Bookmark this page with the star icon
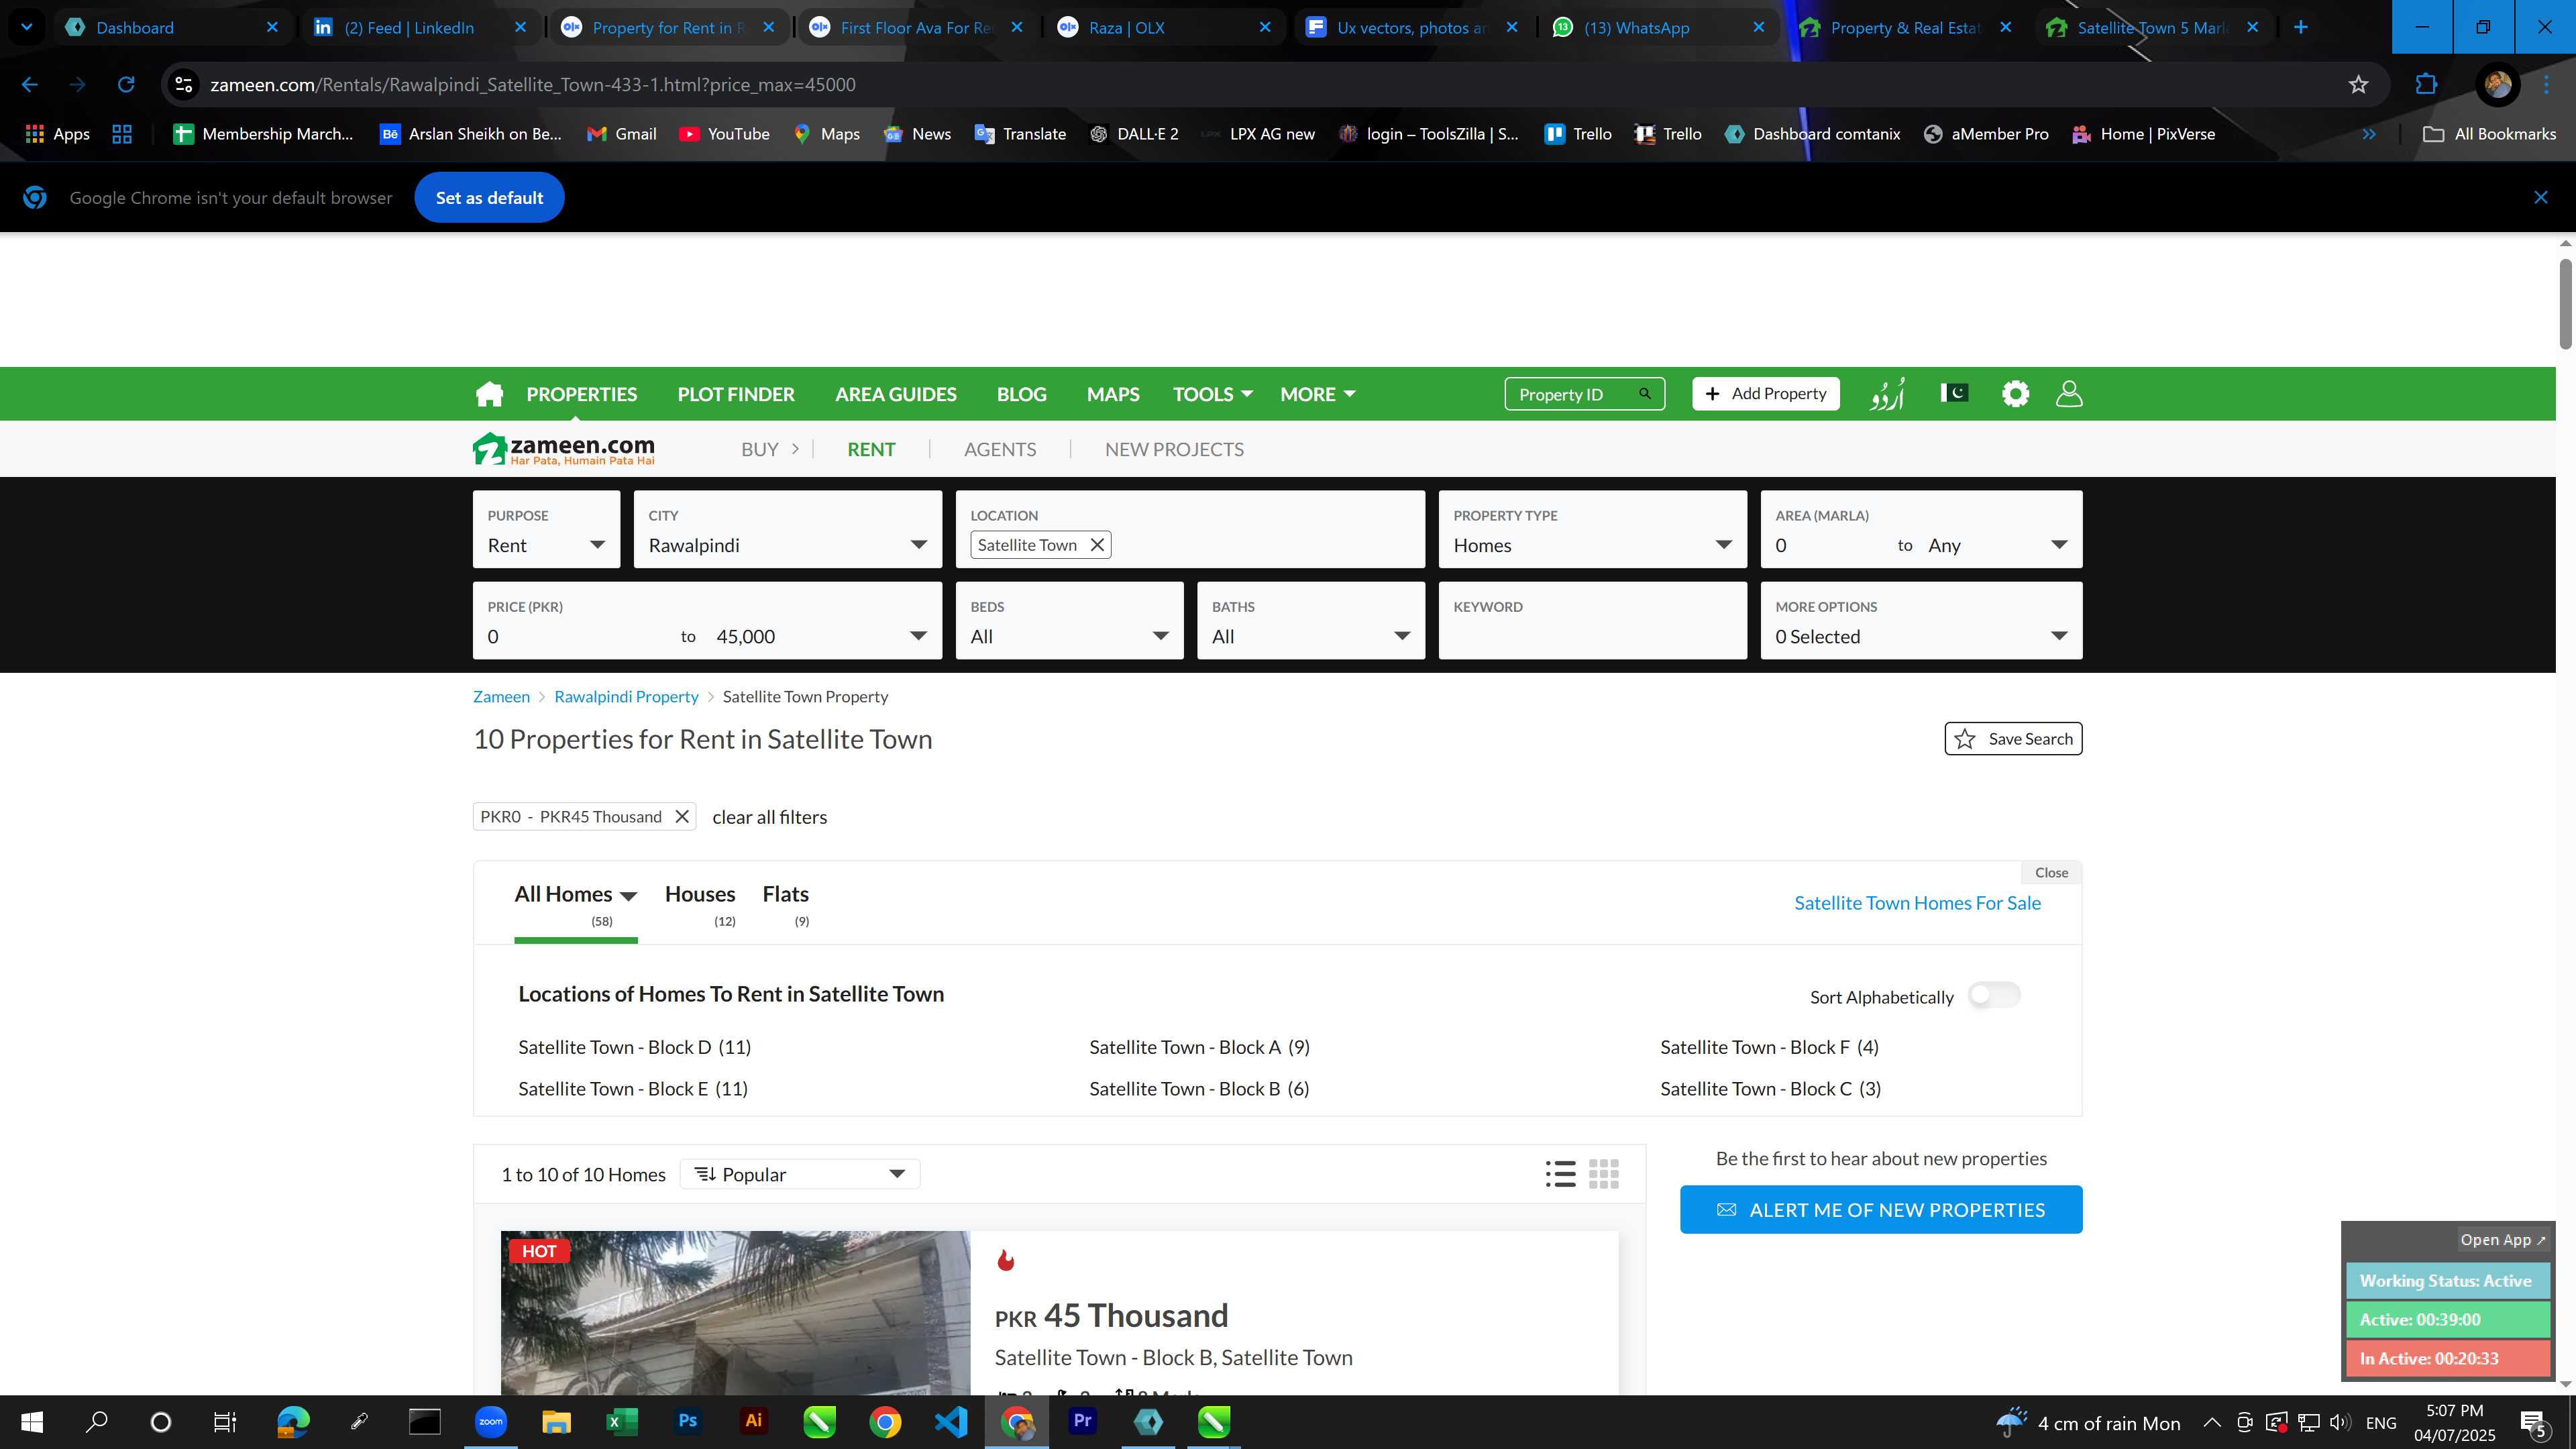 click(2358, 85)
